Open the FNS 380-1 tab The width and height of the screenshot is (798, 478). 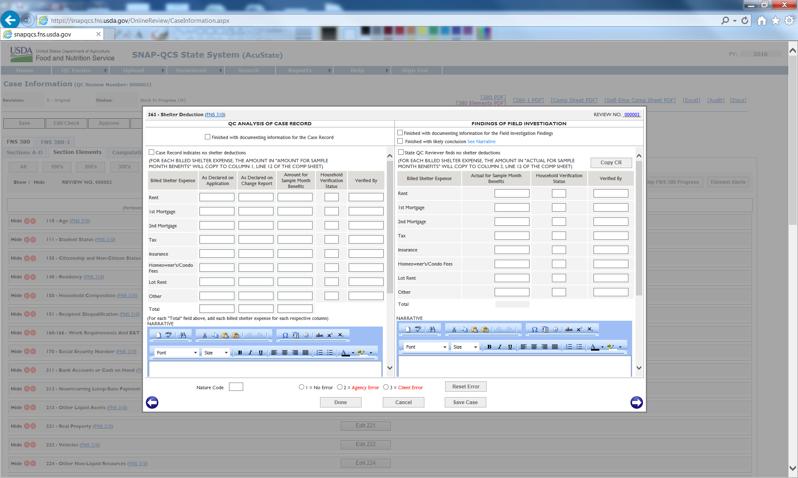[x=55, y=142]
